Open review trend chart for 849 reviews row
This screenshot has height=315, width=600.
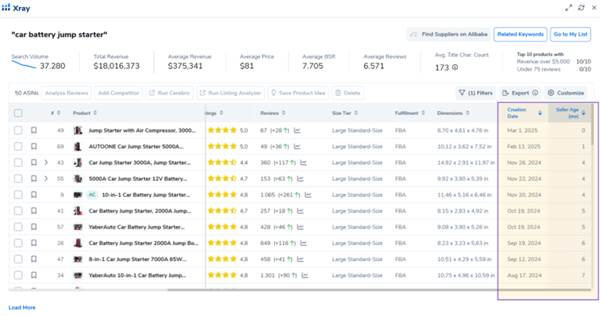coord(303,243)
